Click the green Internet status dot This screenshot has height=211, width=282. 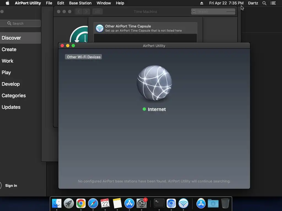144,109
